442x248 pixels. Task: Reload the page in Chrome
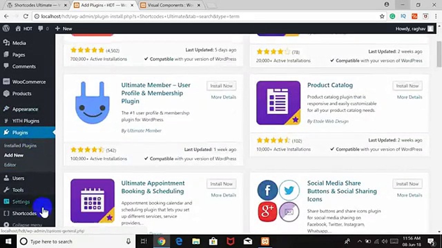[26, 16]
